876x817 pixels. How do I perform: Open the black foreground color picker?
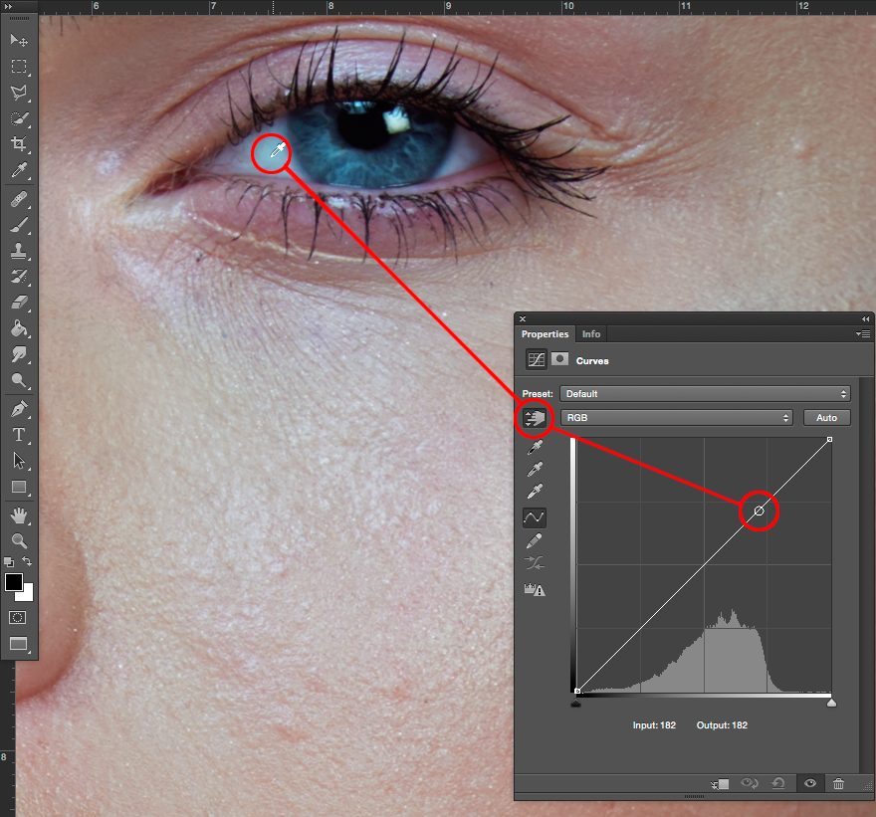coord(13,582)
